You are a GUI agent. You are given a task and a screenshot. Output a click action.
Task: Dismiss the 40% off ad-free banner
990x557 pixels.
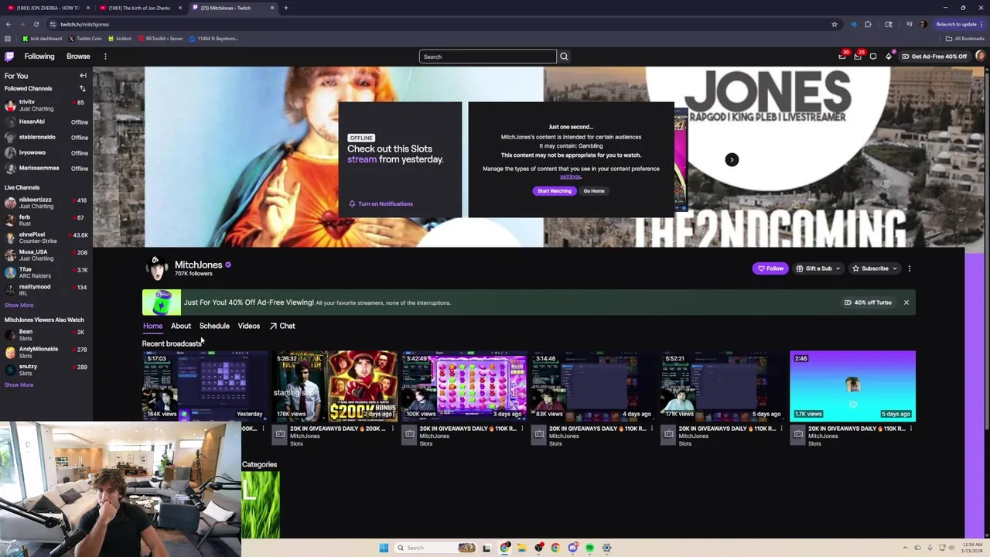(906, 302)
